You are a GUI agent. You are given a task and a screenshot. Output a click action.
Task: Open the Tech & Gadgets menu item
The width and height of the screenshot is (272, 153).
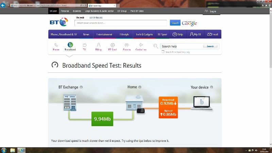click(144, 34)
